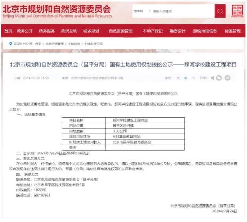Click the table cell 规划用地性质
Viewport: 247px width, 222px height.
84,137
